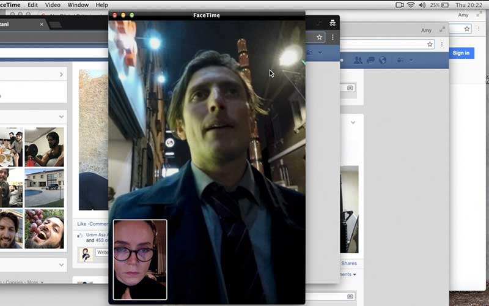Click camera icon in Facebook comment box
489x306 pixels.
click(350, 88)
